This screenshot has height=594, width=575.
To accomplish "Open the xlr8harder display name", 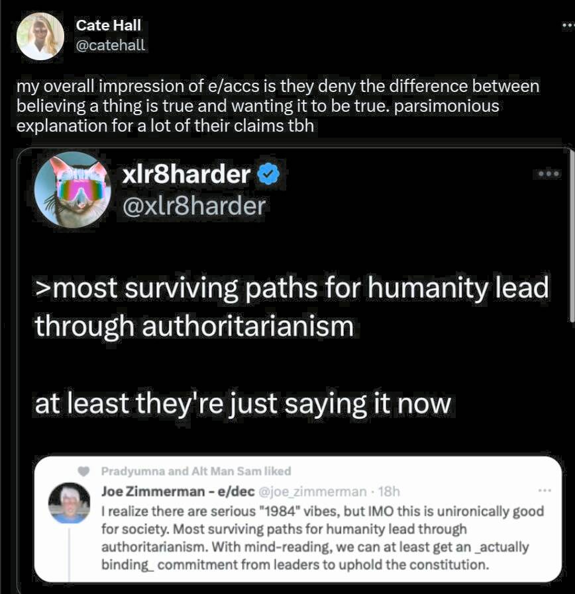I will [186, 175].
